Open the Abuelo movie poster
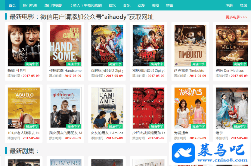 click(x=24, y=108)
